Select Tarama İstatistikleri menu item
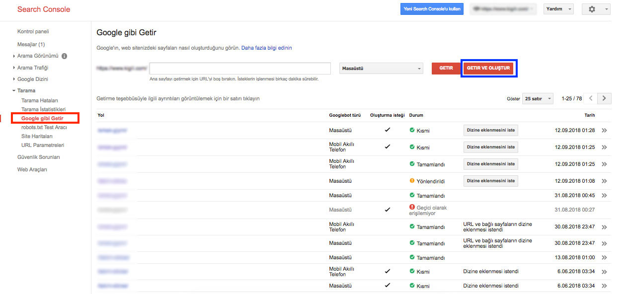The height and width of the screenshot is (294, 630). [x=43, y=109]
